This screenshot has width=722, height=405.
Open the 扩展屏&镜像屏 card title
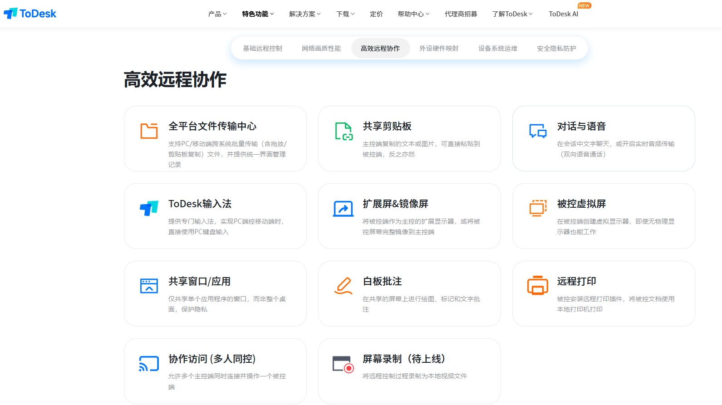click(395, 204)
